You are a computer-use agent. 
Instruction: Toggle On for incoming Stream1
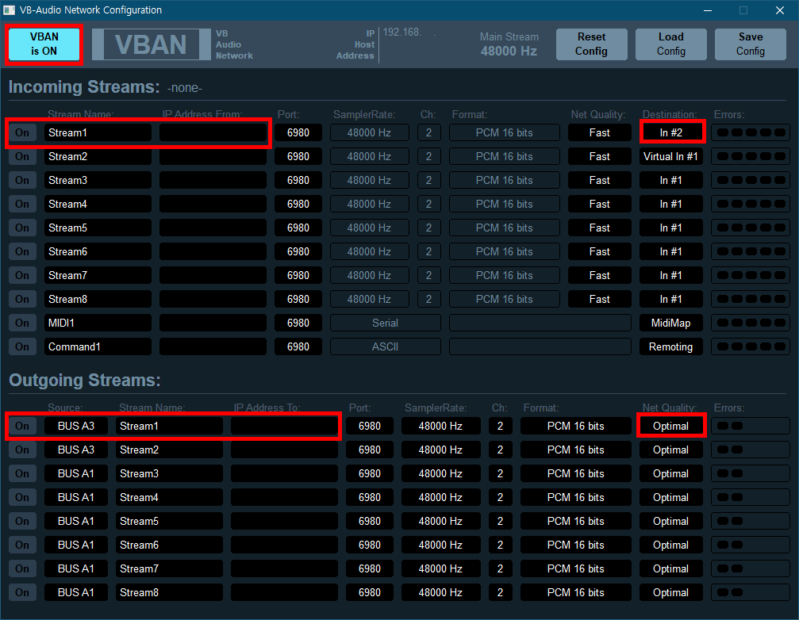22,133
